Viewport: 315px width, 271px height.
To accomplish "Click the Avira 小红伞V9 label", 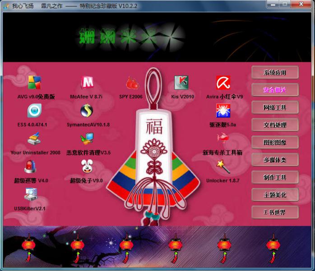I will click(225, 97).
